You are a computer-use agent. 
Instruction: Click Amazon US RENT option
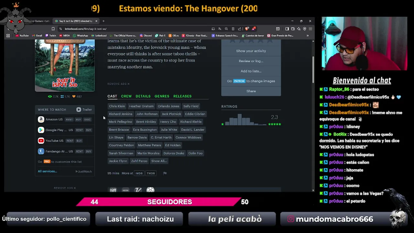pos(69,120)
